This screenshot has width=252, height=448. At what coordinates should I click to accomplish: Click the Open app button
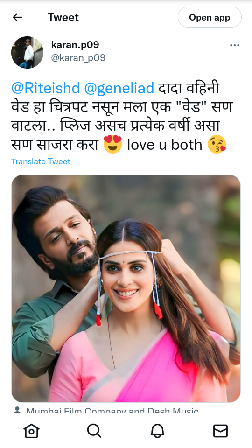click(x=210, y=17)
